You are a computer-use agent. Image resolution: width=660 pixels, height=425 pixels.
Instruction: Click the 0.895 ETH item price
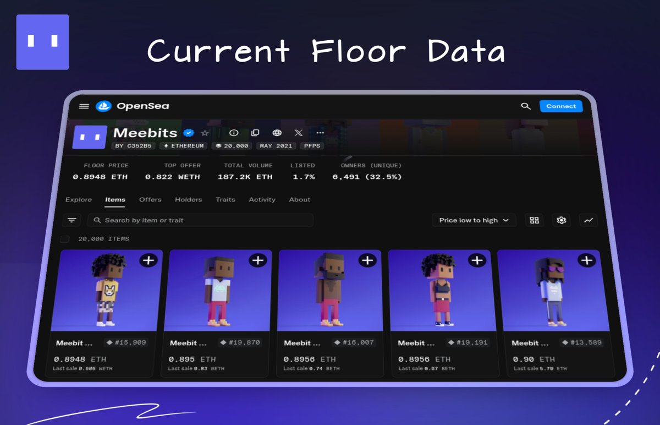click(x=191, y=359)
